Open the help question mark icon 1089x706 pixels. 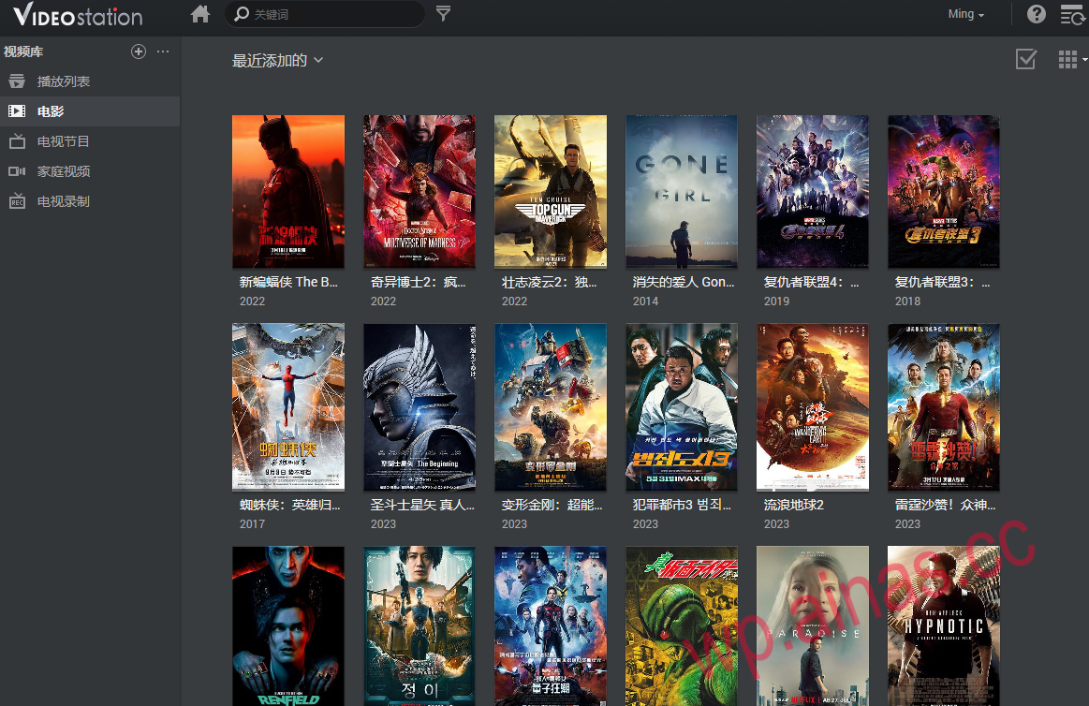coord(1037,14)
